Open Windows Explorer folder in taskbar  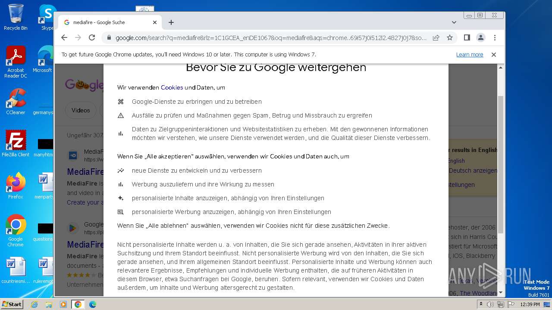pyautogui.click(x=49, y=304)
